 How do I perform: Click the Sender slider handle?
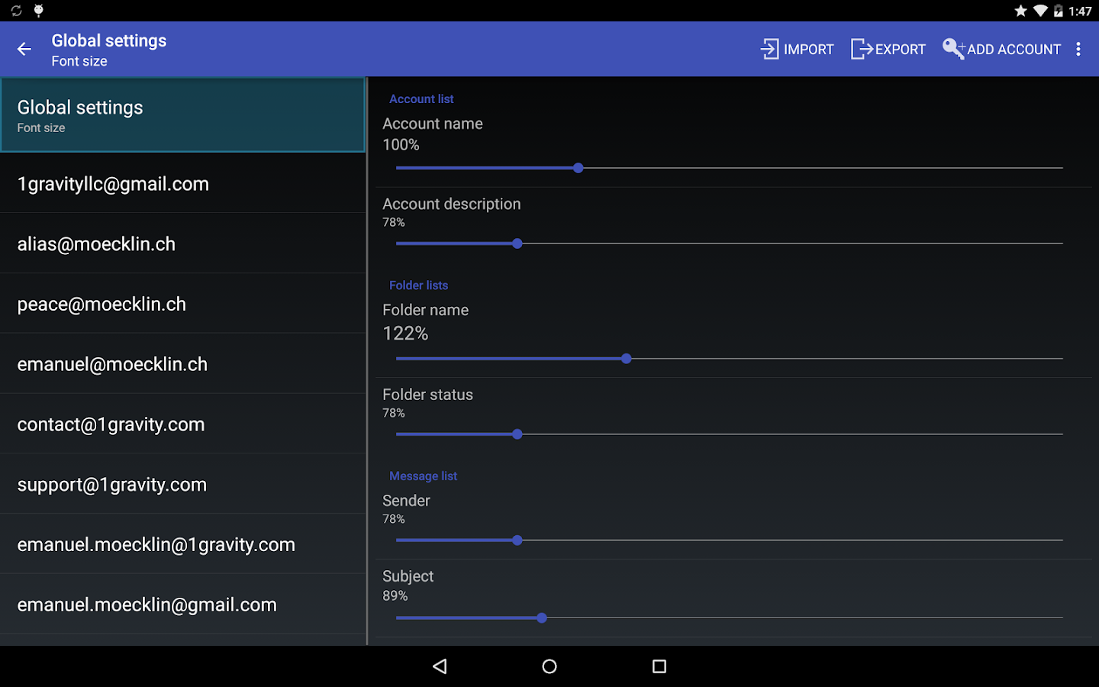coord(517,540)
